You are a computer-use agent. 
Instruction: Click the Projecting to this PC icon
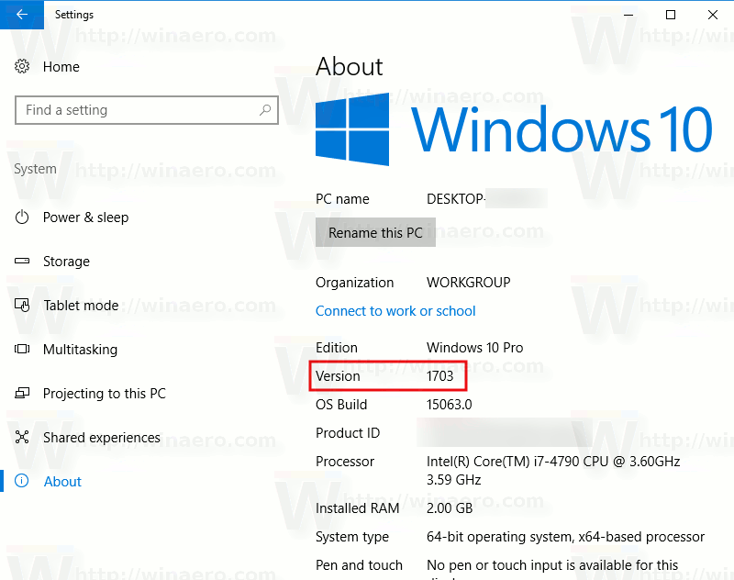[x=22, y=394]
